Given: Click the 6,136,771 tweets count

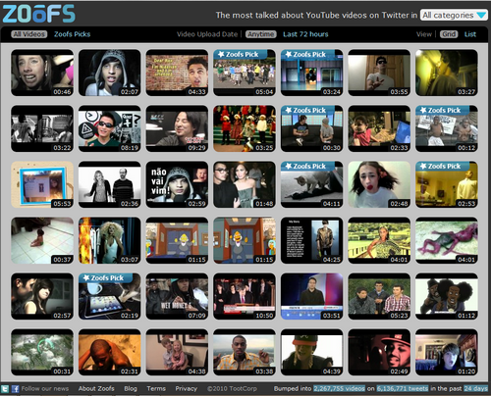Looking at the screenshot, I should point(403,388).
